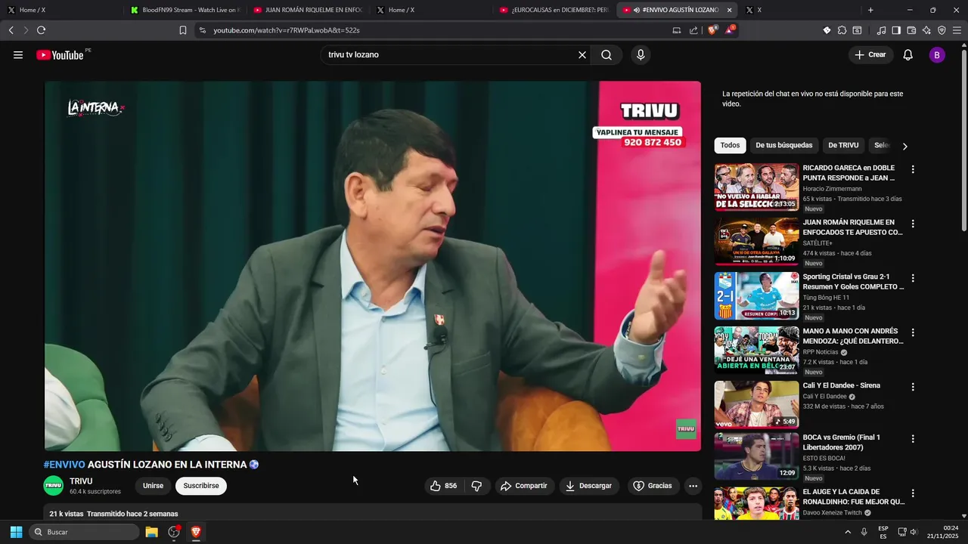This screenshot has height=544, width=968.
Task: Reload the page with refresh icon
Action: point(42,30)
